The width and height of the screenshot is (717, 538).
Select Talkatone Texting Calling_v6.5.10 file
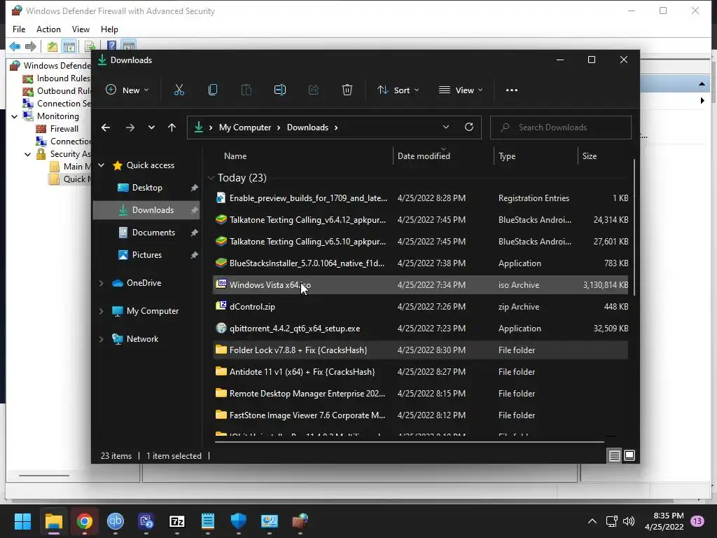pos(421,242)
